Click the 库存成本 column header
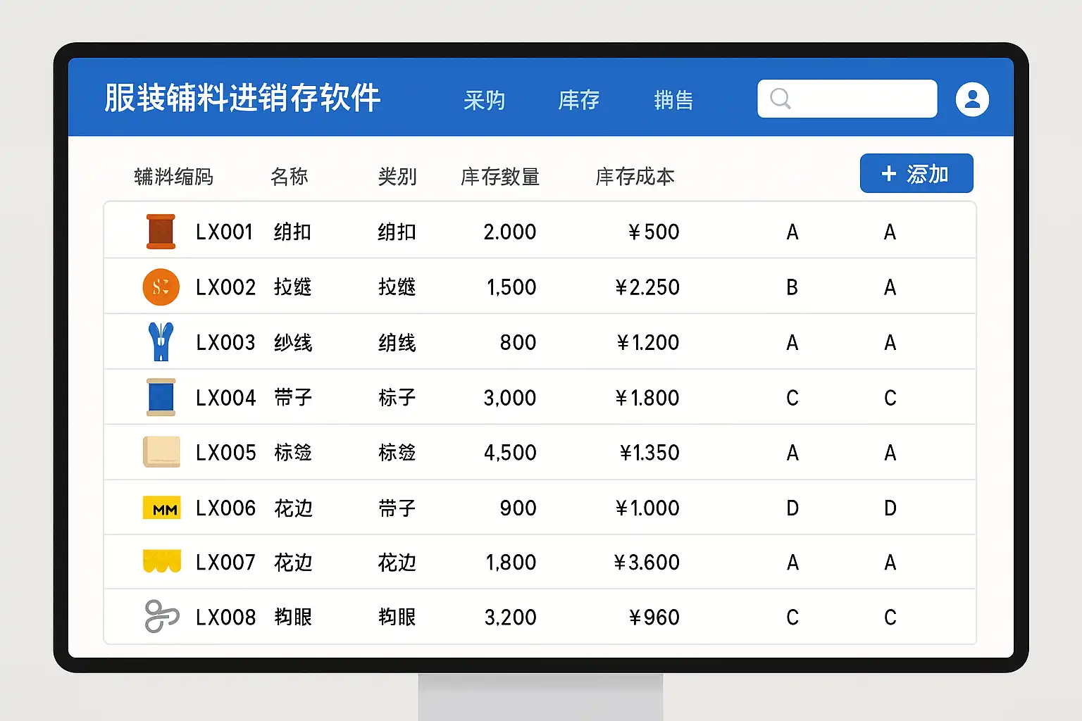This screenshot has width=1082, height=721. (x=635, y=177)
